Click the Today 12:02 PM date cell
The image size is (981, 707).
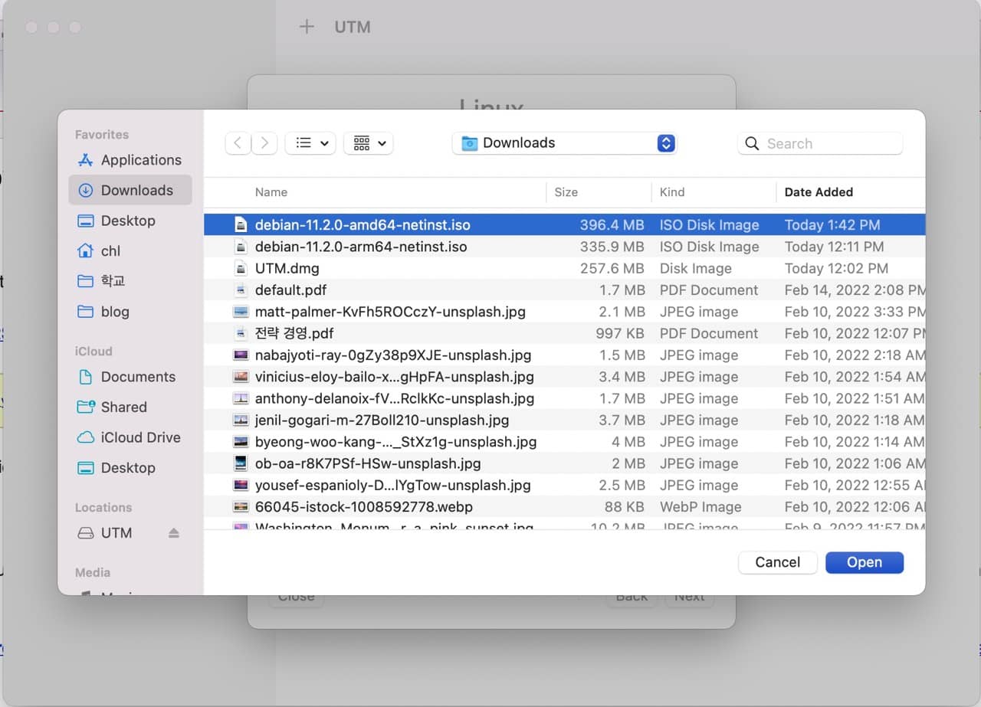pyautogui.click(x=836, y=269)
